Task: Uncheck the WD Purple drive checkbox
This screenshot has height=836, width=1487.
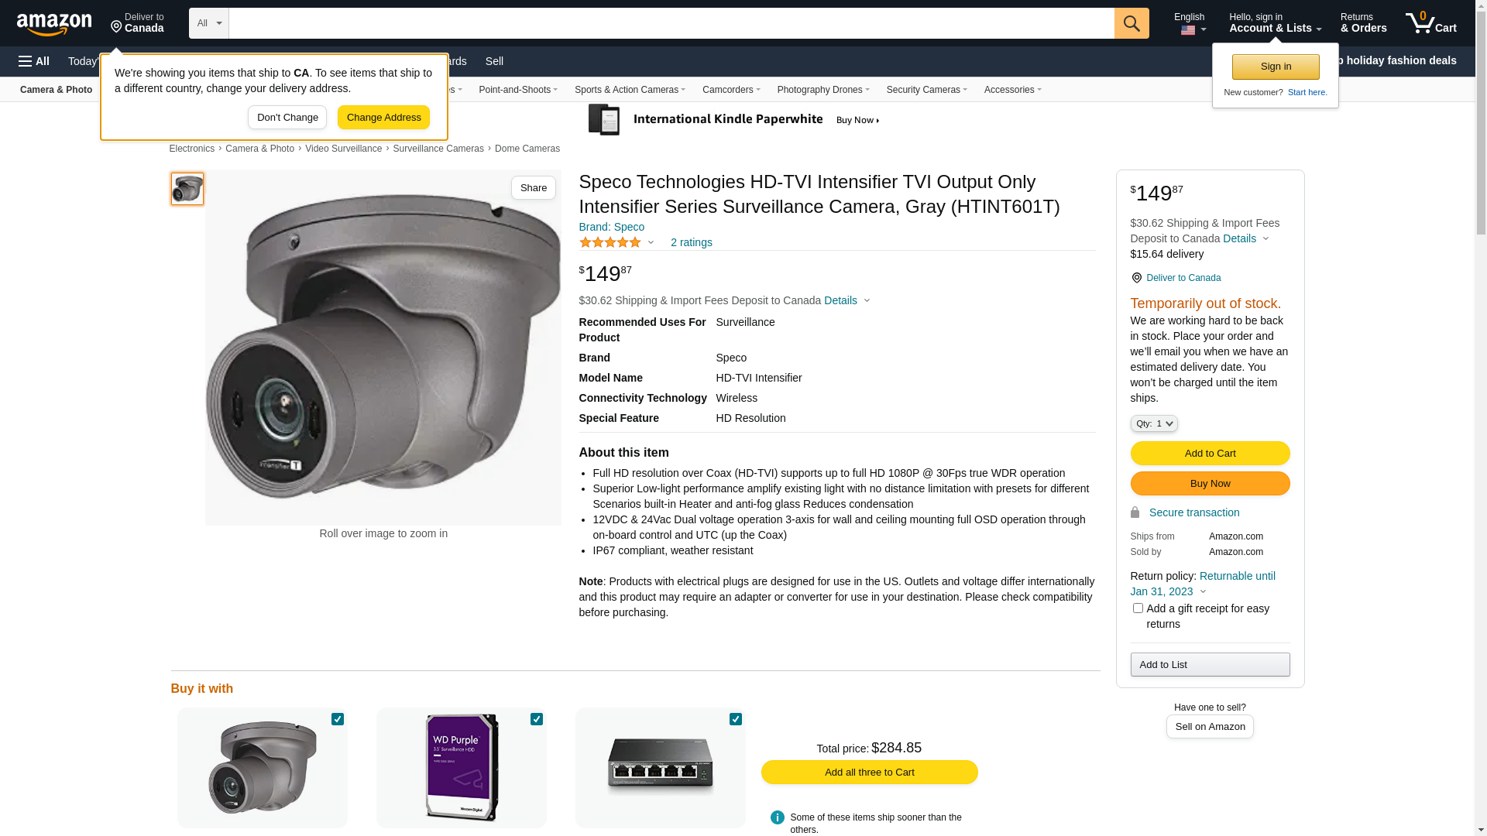Action: pos(537,719)
